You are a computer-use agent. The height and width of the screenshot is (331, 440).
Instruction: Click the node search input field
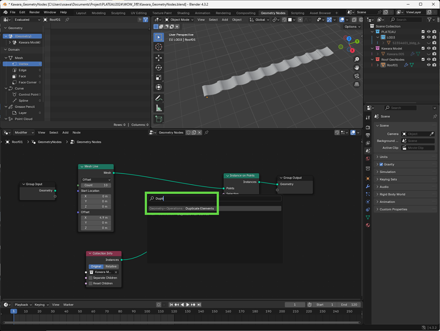click(215, 198)
